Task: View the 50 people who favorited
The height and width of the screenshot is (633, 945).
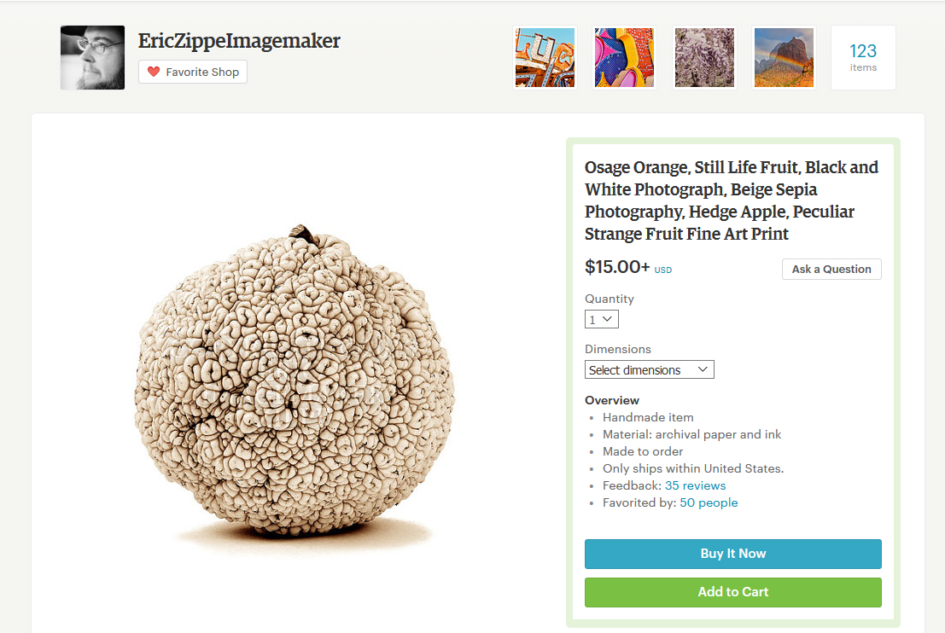Action: point(709,503)
